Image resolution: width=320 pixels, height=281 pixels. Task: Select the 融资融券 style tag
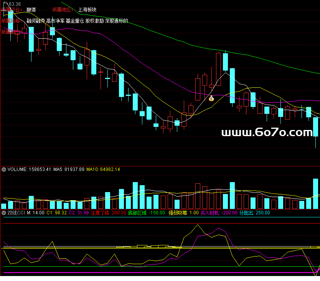pyautogui.click(x=36, y=21)
